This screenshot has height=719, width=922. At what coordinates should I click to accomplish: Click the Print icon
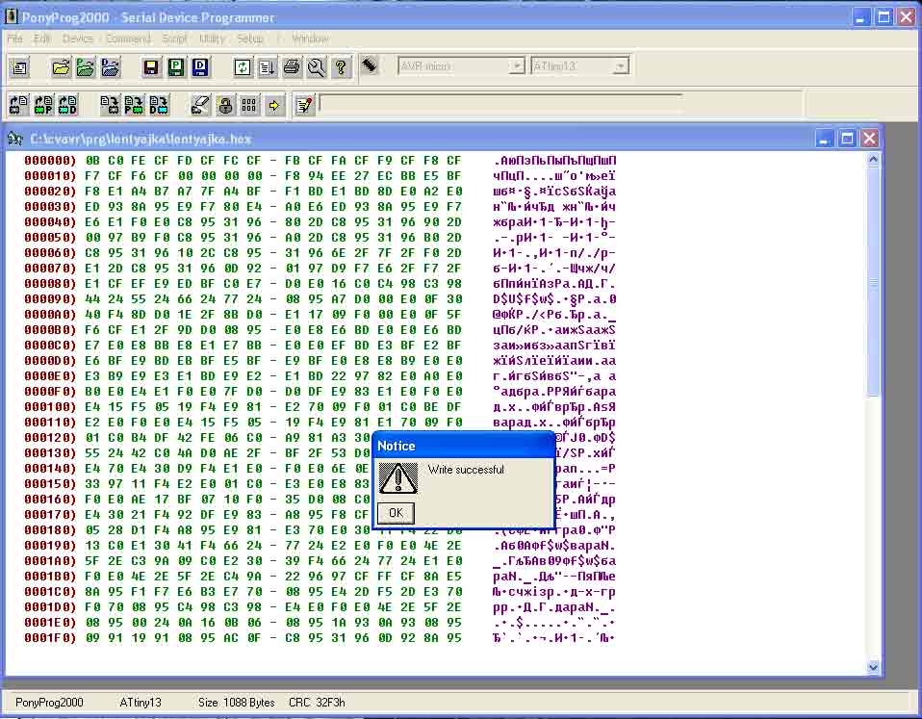[292, 67]
